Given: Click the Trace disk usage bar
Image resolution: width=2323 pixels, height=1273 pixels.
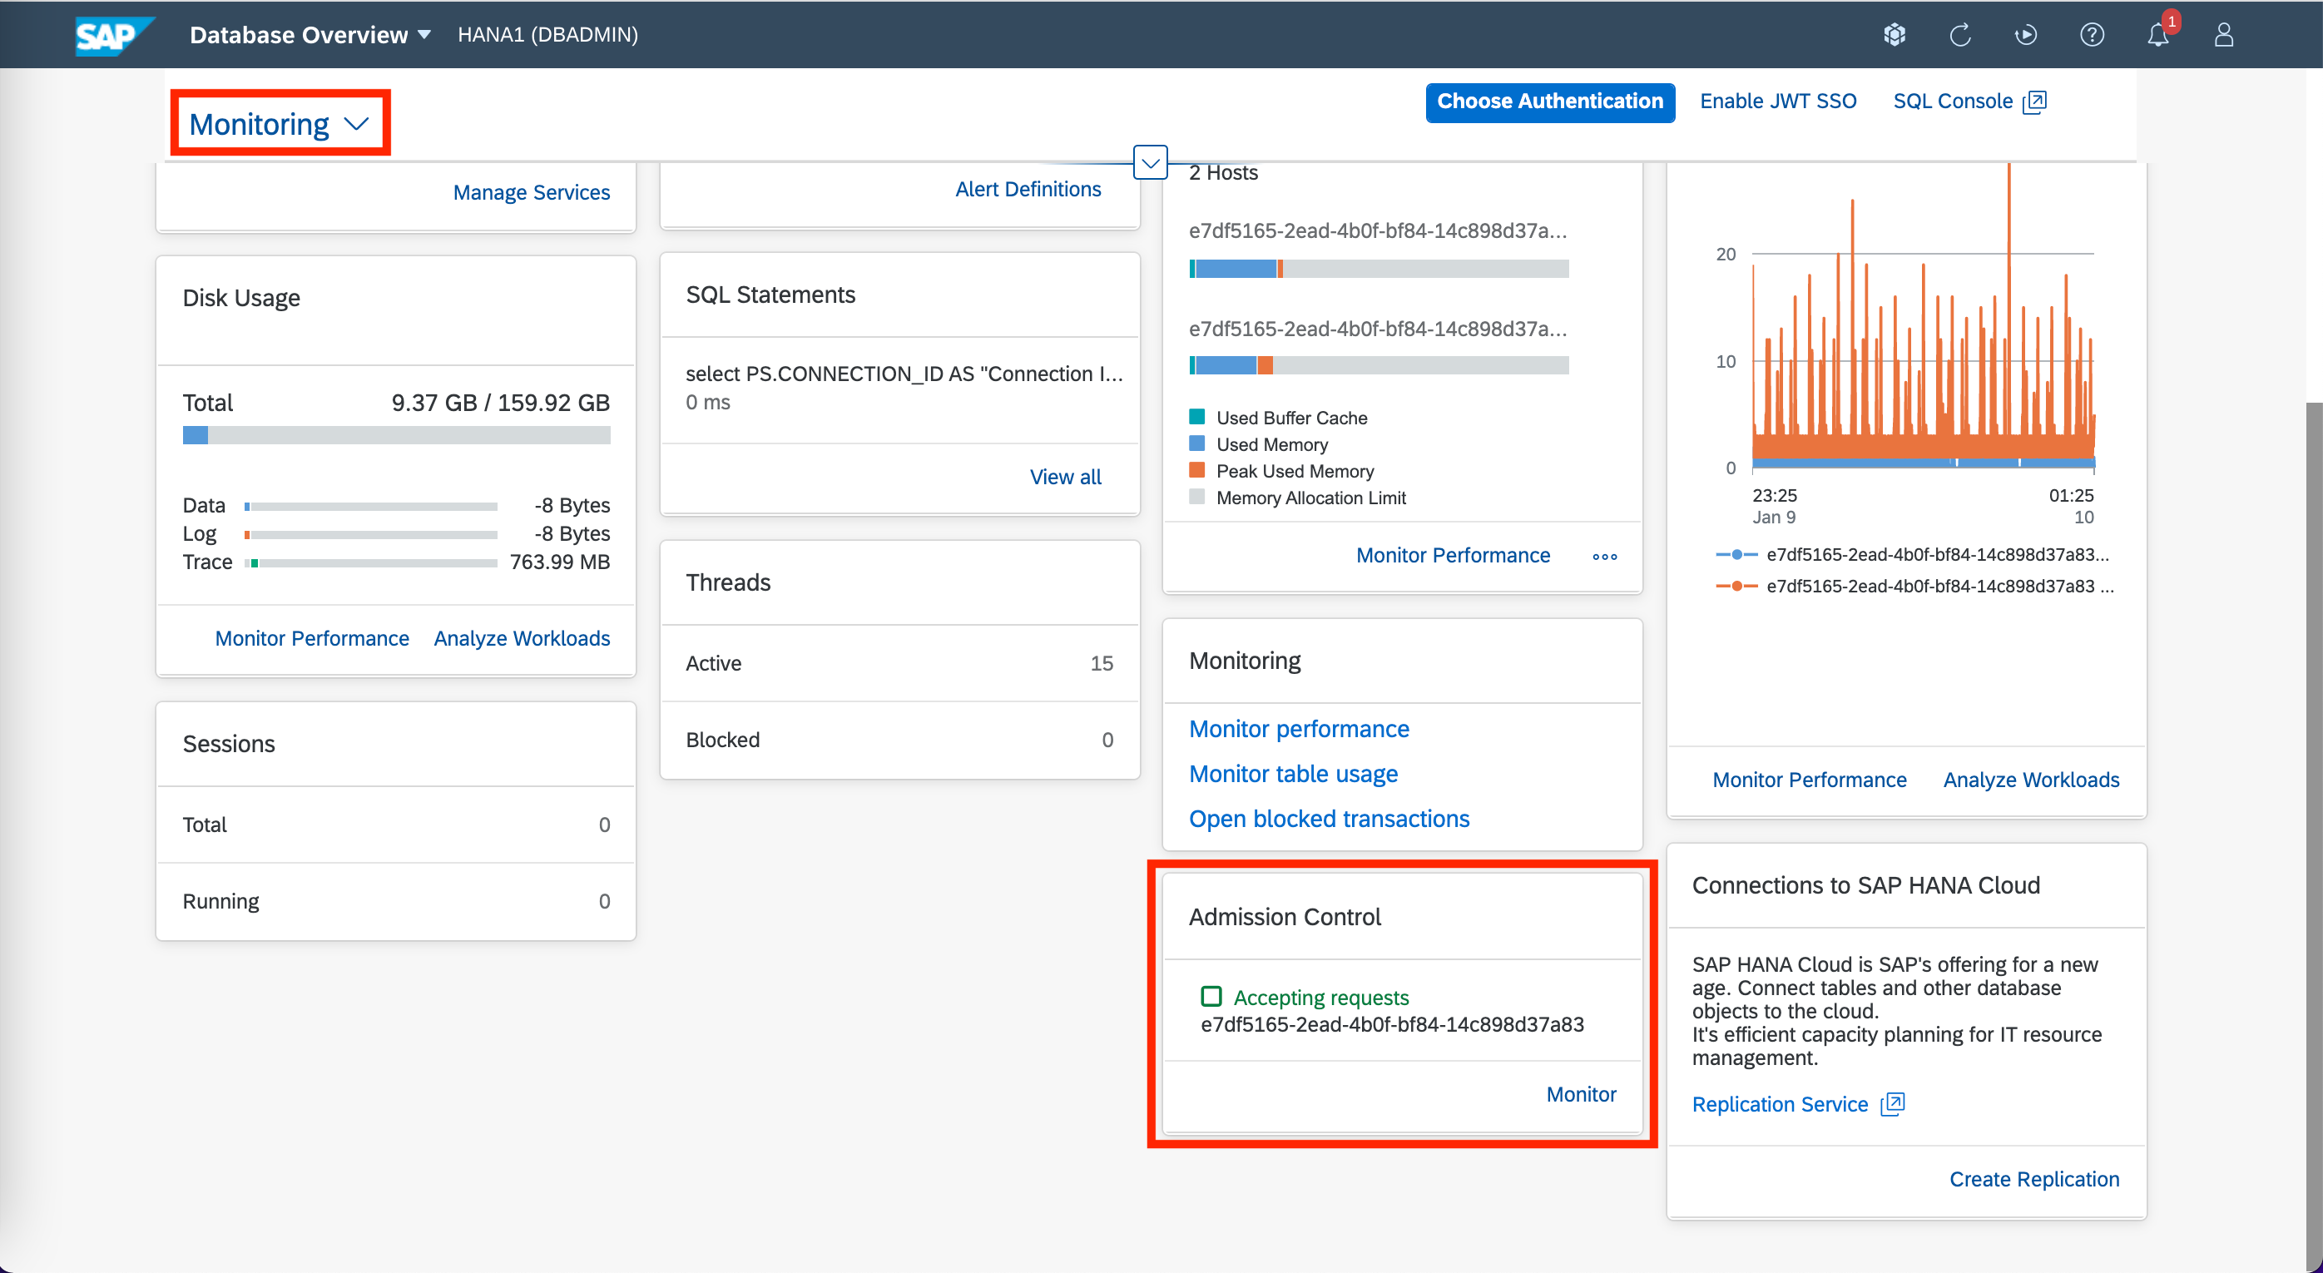Looking at the screenshot, I should tap(370, 563).
